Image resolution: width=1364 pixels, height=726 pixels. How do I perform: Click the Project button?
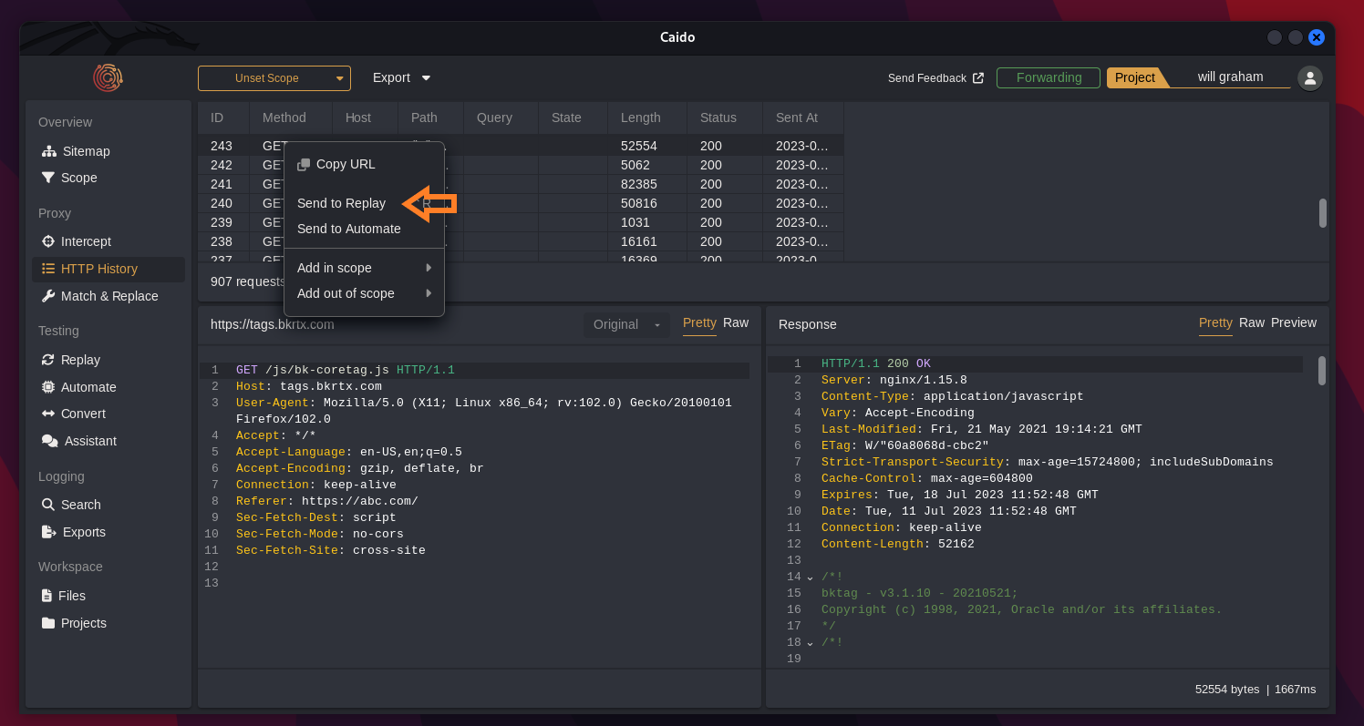coord(1135,77)
